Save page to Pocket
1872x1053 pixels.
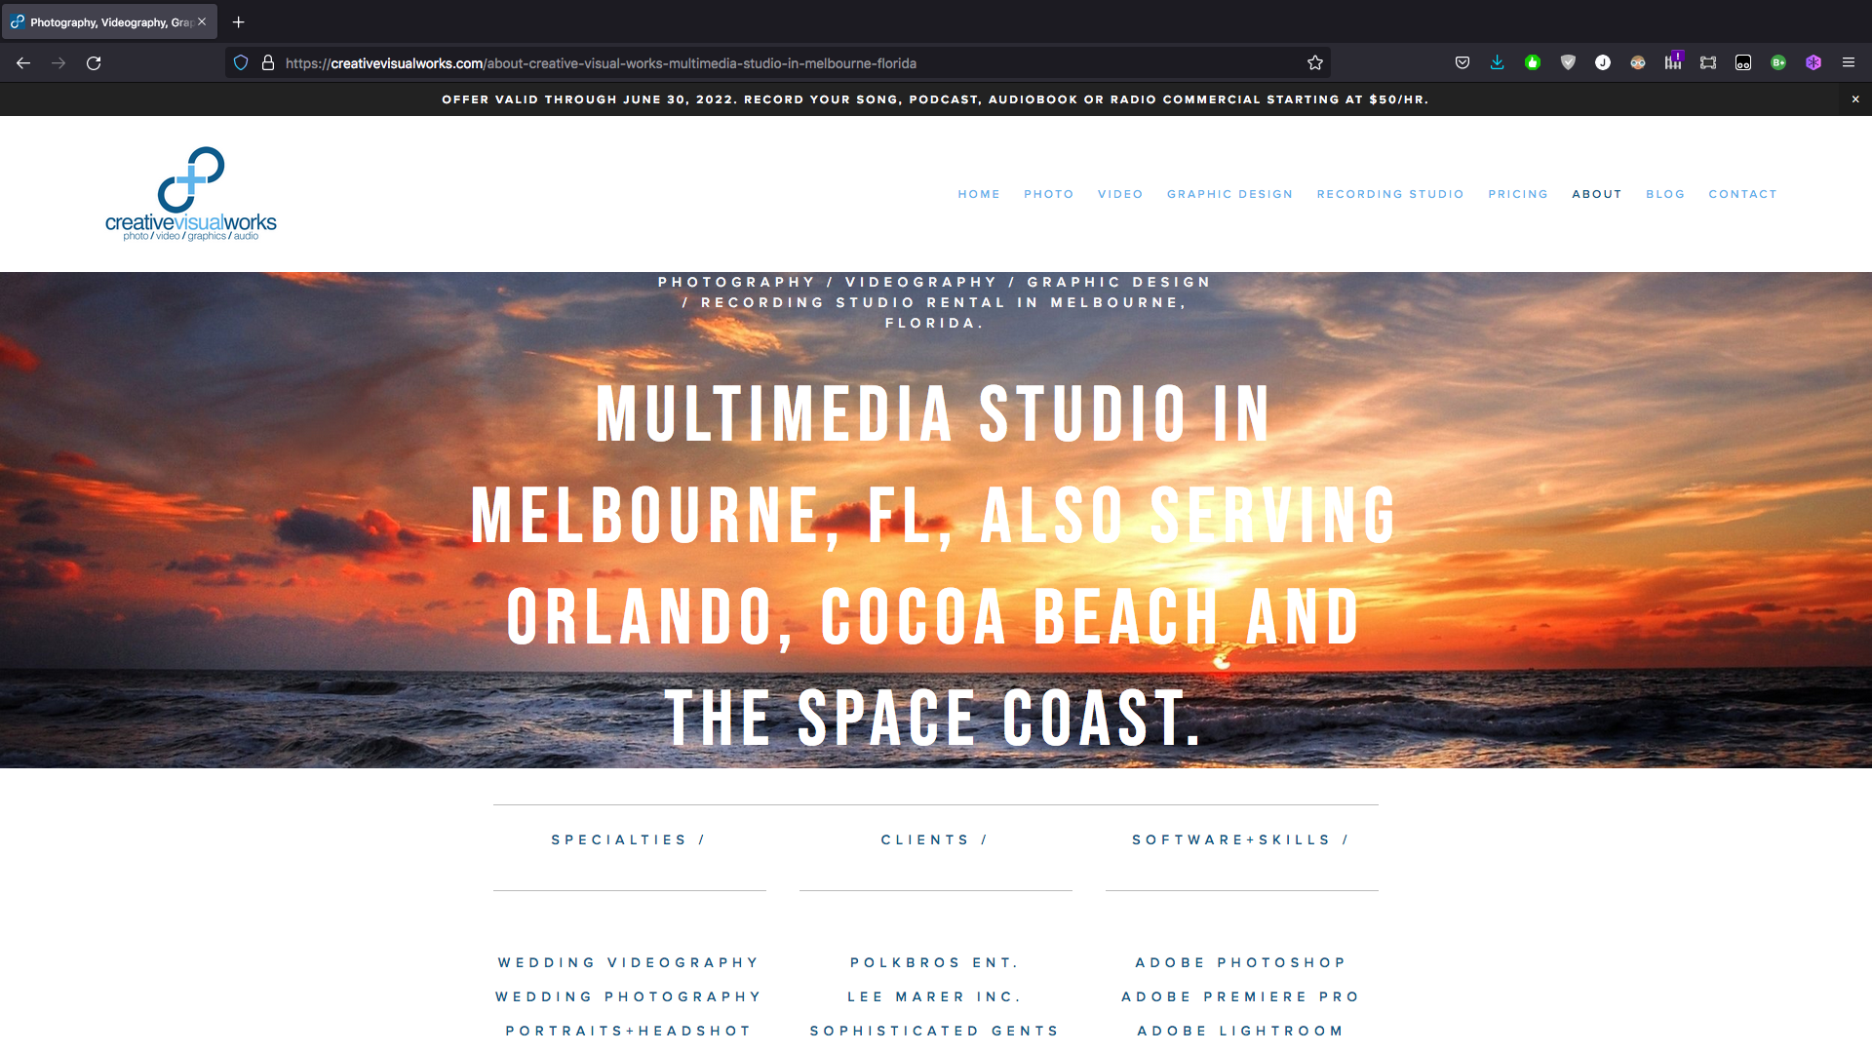click(1462, 63)
